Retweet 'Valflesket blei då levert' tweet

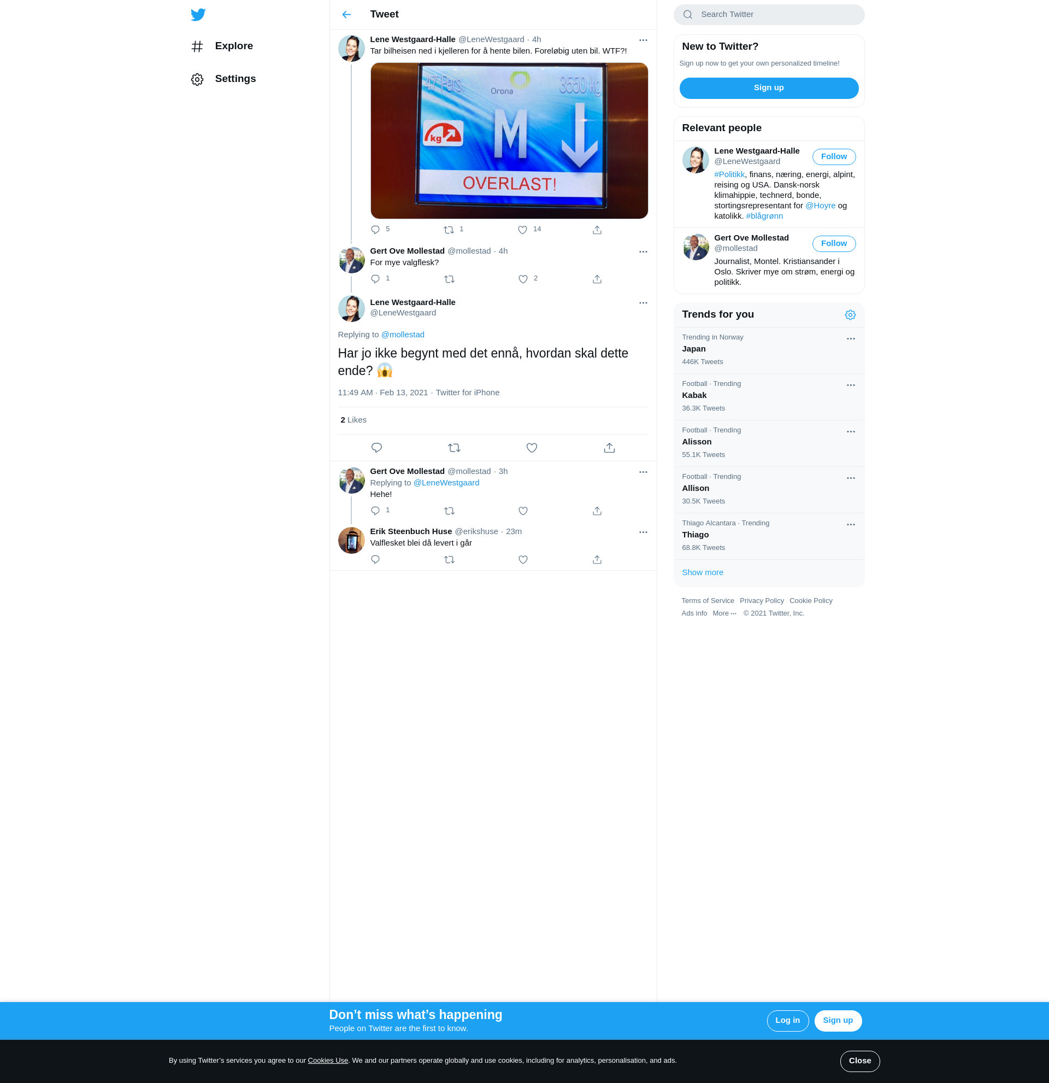[450, 560]
